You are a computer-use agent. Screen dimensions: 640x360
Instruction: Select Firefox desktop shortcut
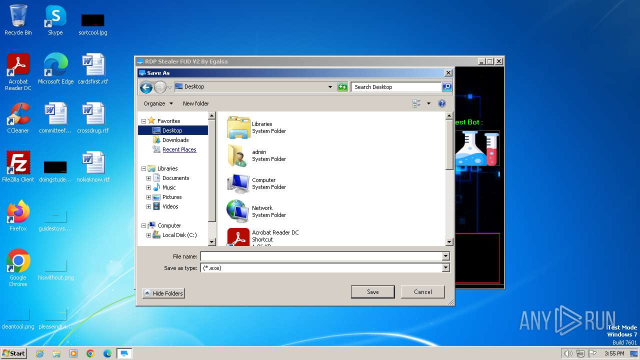pos(18,216)
